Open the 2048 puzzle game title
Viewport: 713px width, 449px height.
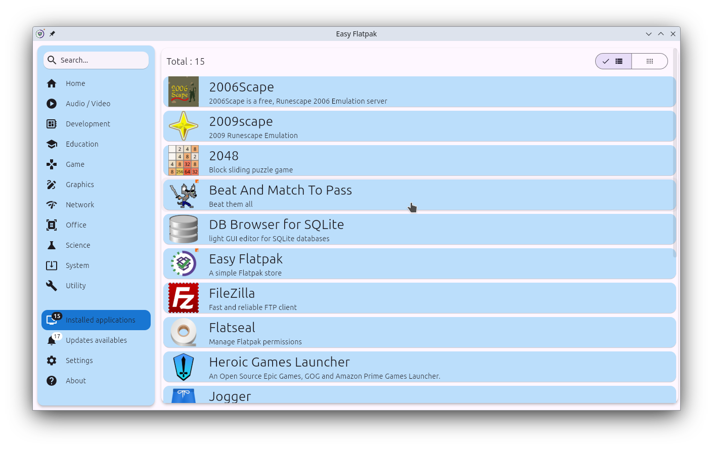pos(224,156)
